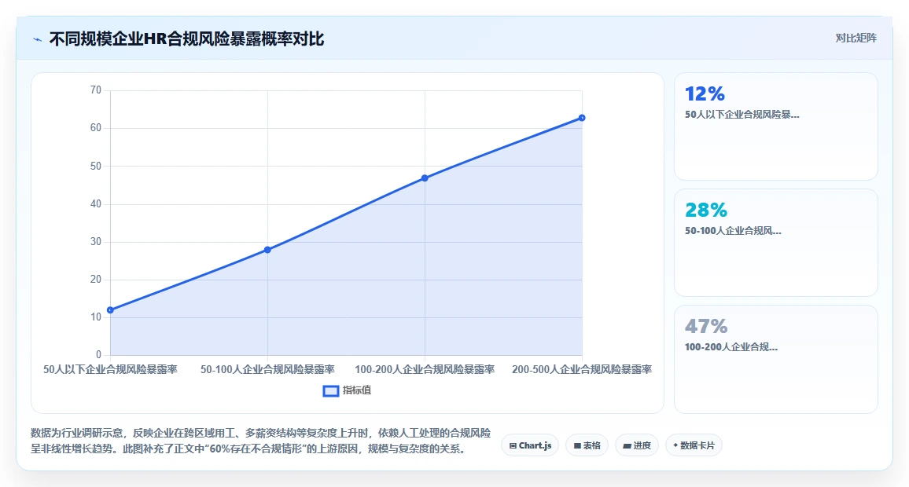Click the chart icon beside the title
909x487 pixels.
coord(38,39)
